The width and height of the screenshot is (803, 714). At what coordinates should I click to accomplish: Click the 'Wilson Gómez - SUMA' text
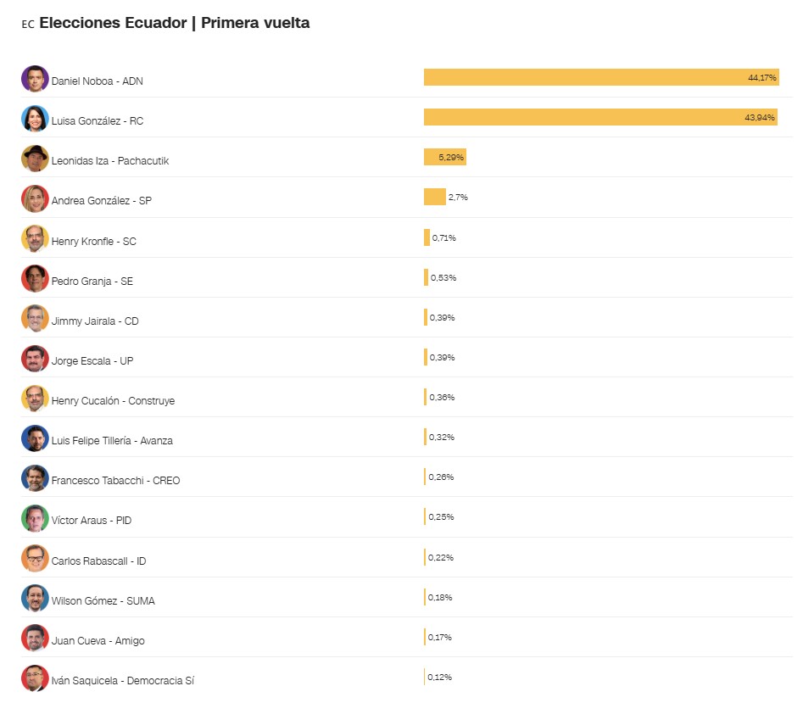[x=103, y=600]
